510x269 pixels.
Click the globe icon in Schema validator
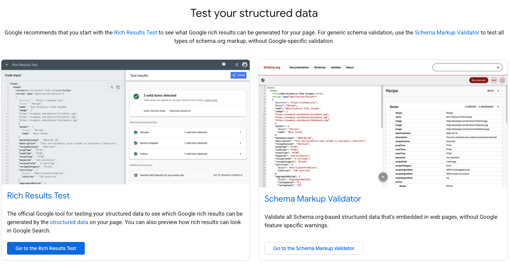point(263,80)
